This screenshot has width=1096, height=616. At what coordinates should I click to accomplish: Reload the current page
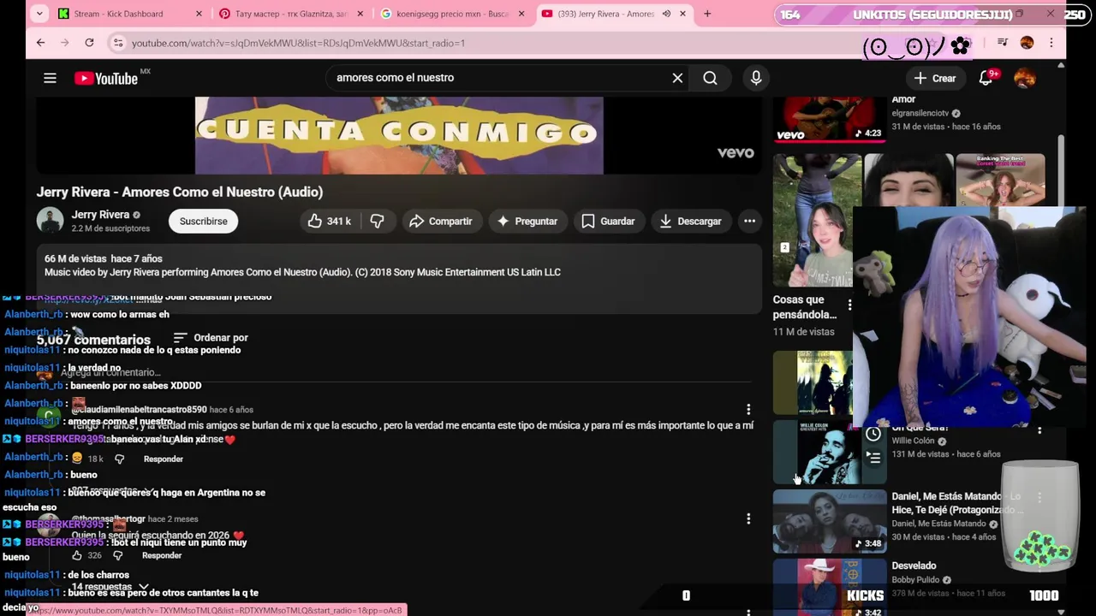[89, 43]
